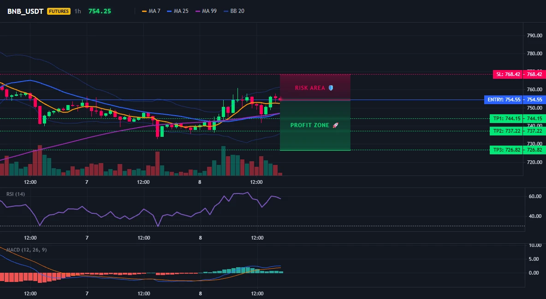546x299 pixels.
Task: Click the shield icon in RISK AREA
Action: click(x=331, y=88)
